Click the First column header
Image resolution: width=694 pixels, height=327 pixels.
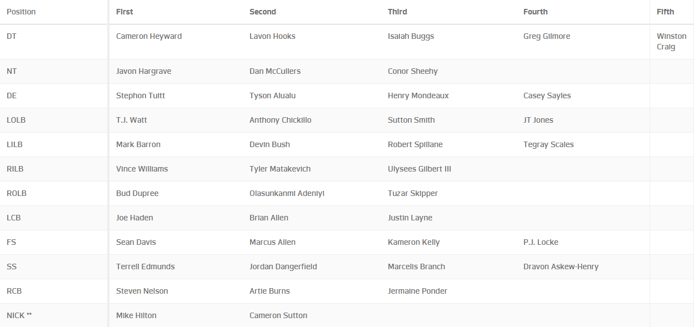click(x=124, y=12)
